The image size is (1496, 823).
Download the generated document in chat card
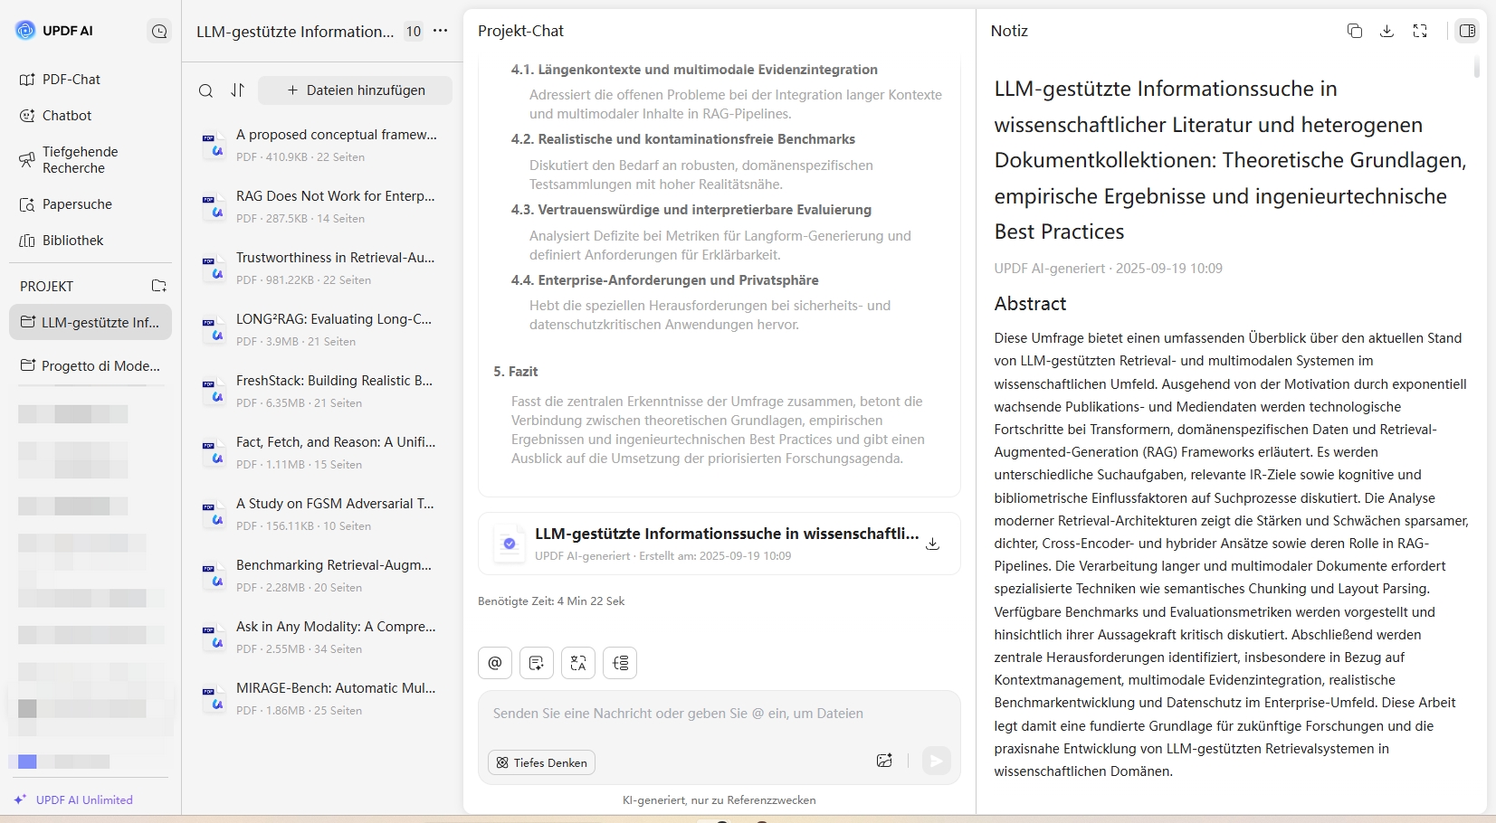click(932, 544)
